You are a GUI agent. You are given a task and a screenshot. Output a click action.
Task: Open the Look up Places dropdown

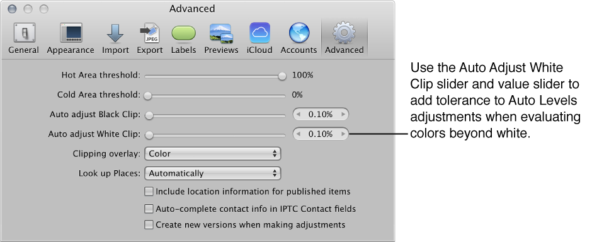(213, 173)
